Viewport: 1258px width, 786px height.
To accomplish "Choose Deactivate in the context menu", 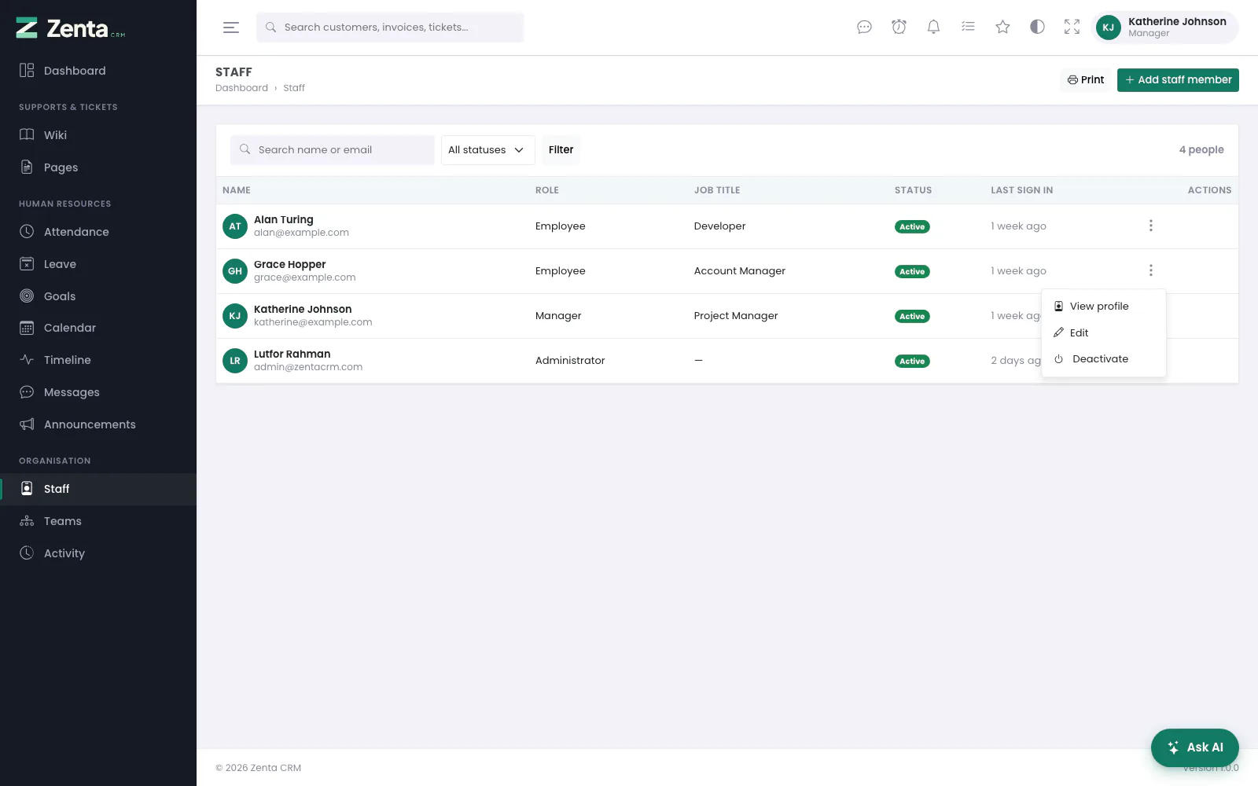I will pyautogui.click(x=1103, y=359).
